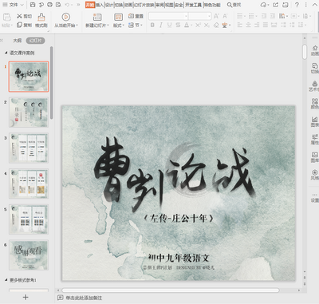Click the Cut (剪切) scissors button
Viewport: 319px width, 304px height.
coord(25,16)
